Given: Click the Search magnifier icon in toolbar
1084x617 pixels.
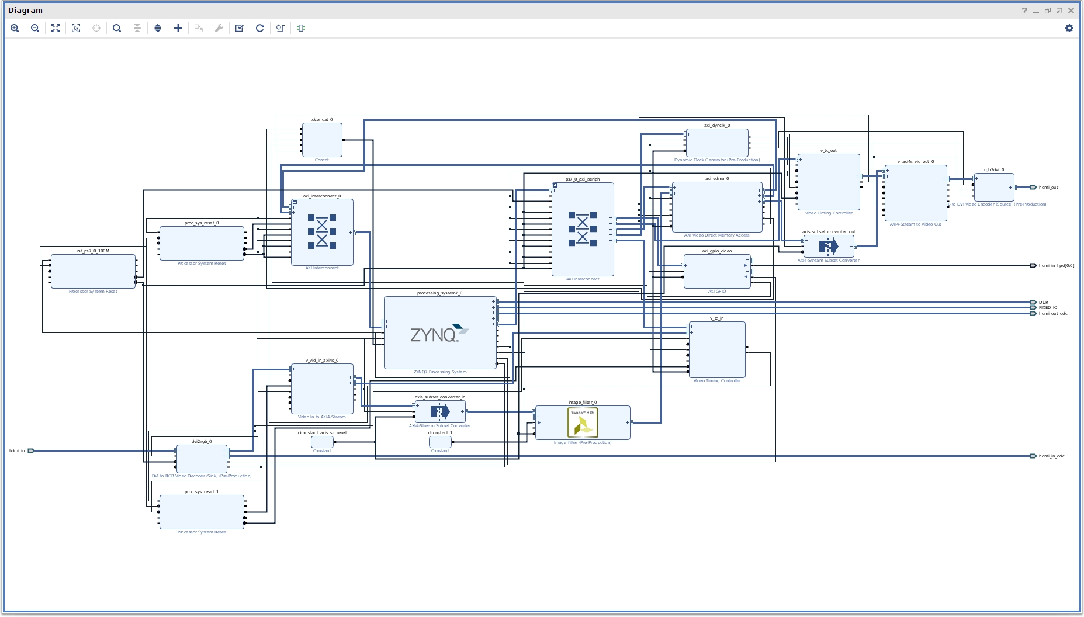Looking at the screenshot, I should click(117, 28).
